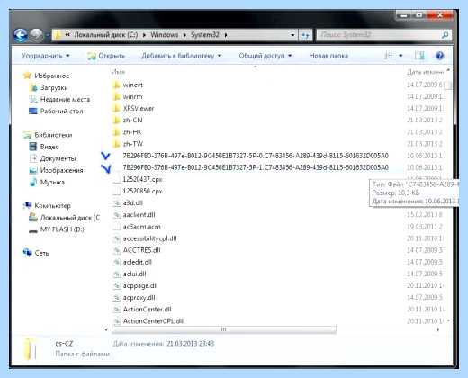
Task: Select the winrm folder icon
Action: click(116, 96)
